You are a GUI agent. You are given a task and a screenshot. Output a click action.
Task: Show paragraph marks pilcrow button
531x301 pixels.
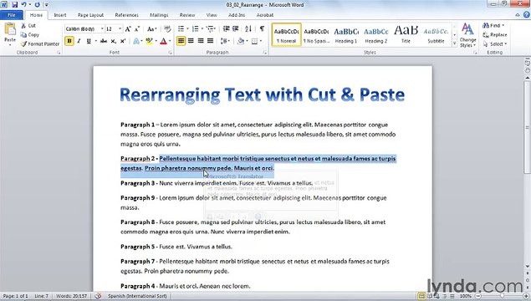tap(262, 29)
